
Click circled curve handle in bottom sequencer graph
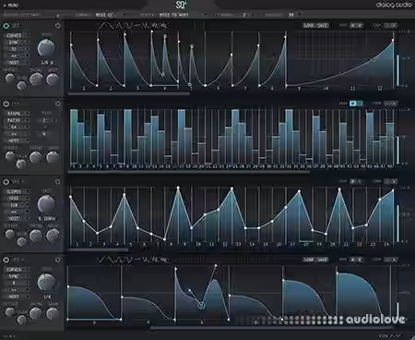[202, 306]
